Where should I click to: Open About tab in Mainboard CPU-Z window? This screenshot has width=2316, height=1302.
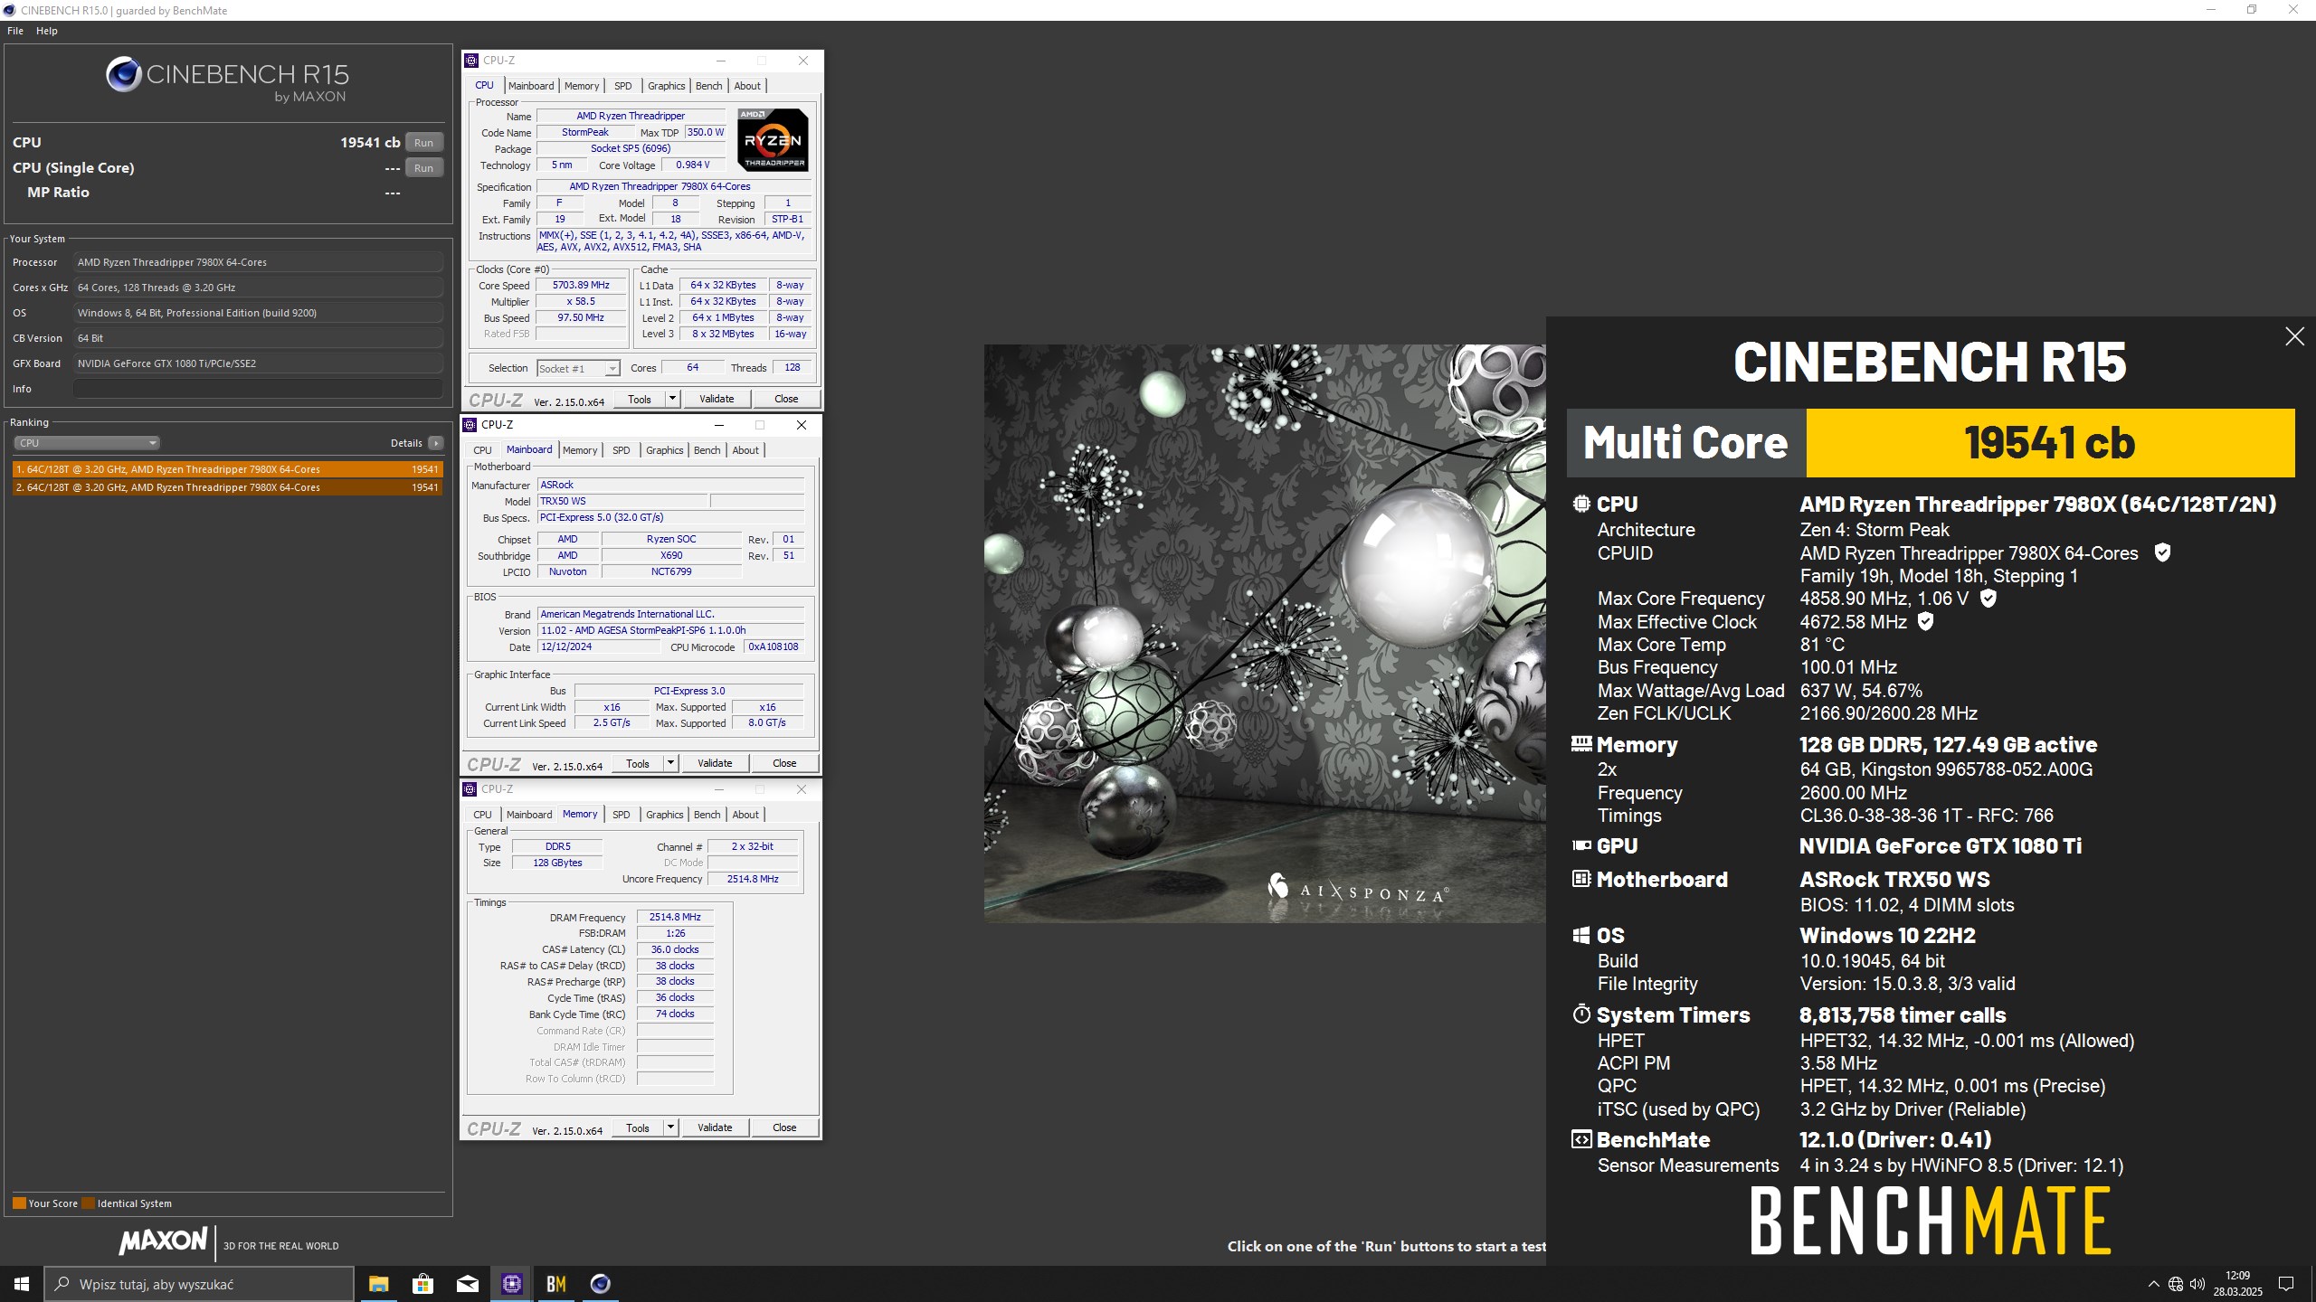[745, 450]
